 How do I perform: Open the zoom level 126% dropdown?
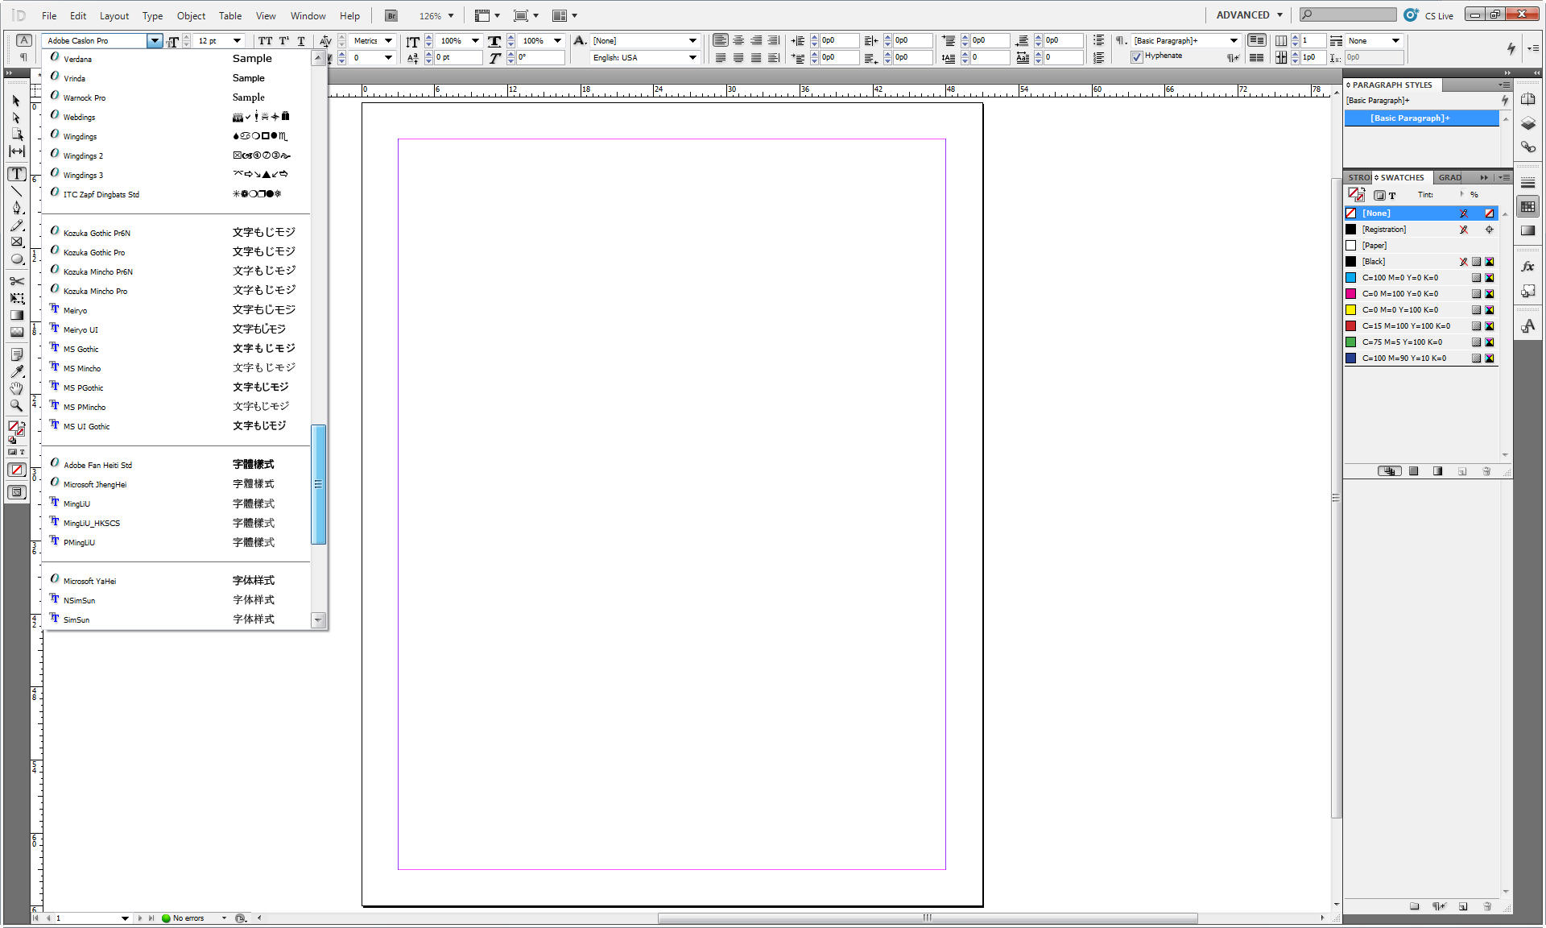pos(451,15)
